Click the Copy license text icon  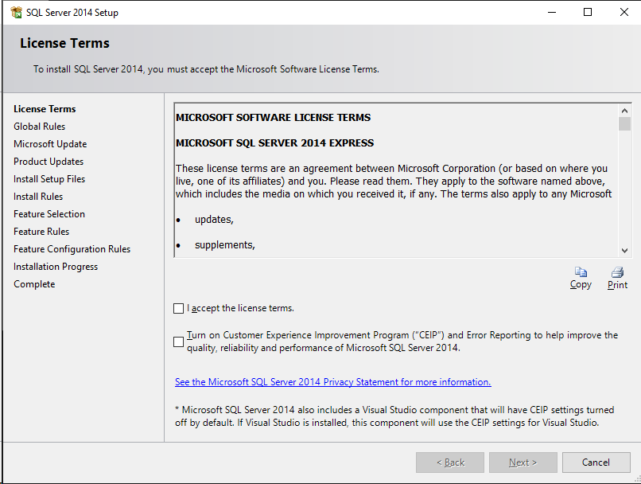581,272
